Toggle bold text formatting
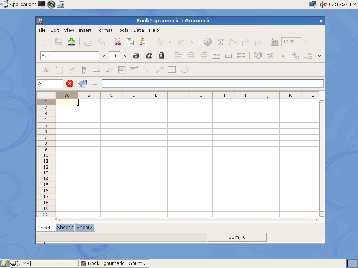 [x=136, y=56]
